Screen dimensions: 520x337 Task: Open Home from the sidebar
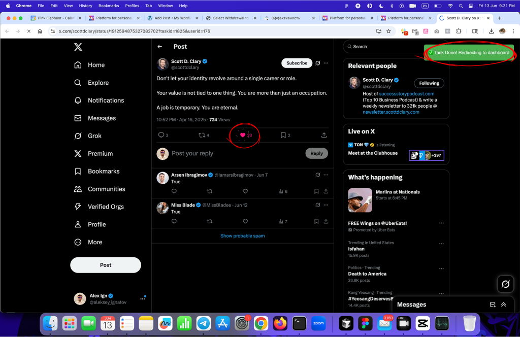click(x=89, y=65)
